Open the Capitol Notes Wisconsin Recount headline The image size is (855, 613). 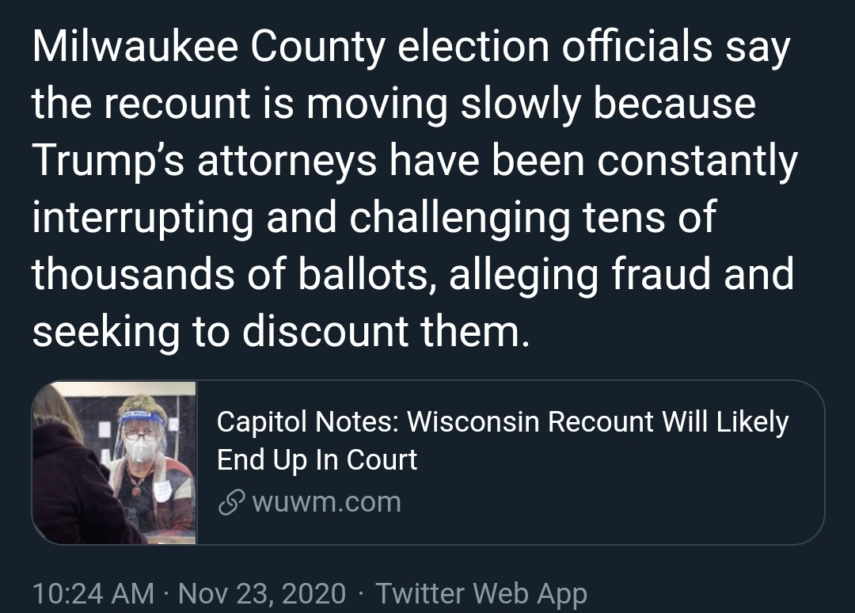[x=502, y=440]
